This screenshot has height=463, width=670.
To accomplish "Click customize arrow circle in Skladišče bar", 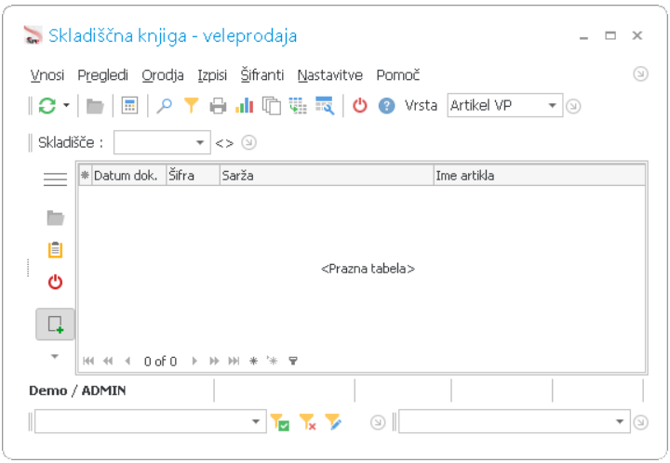I will click(248, 142).
